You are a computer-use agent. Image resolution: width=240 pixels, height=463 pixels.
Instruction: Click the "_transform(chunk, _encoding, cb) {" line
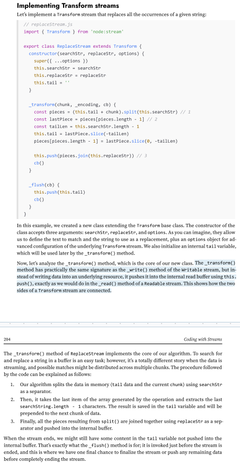point(73,104)
